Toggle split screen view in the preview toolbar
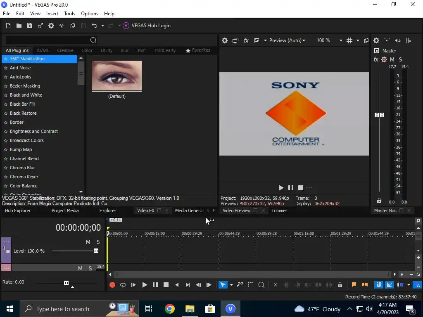Screen dimensions: 423x317 (257, 40)
